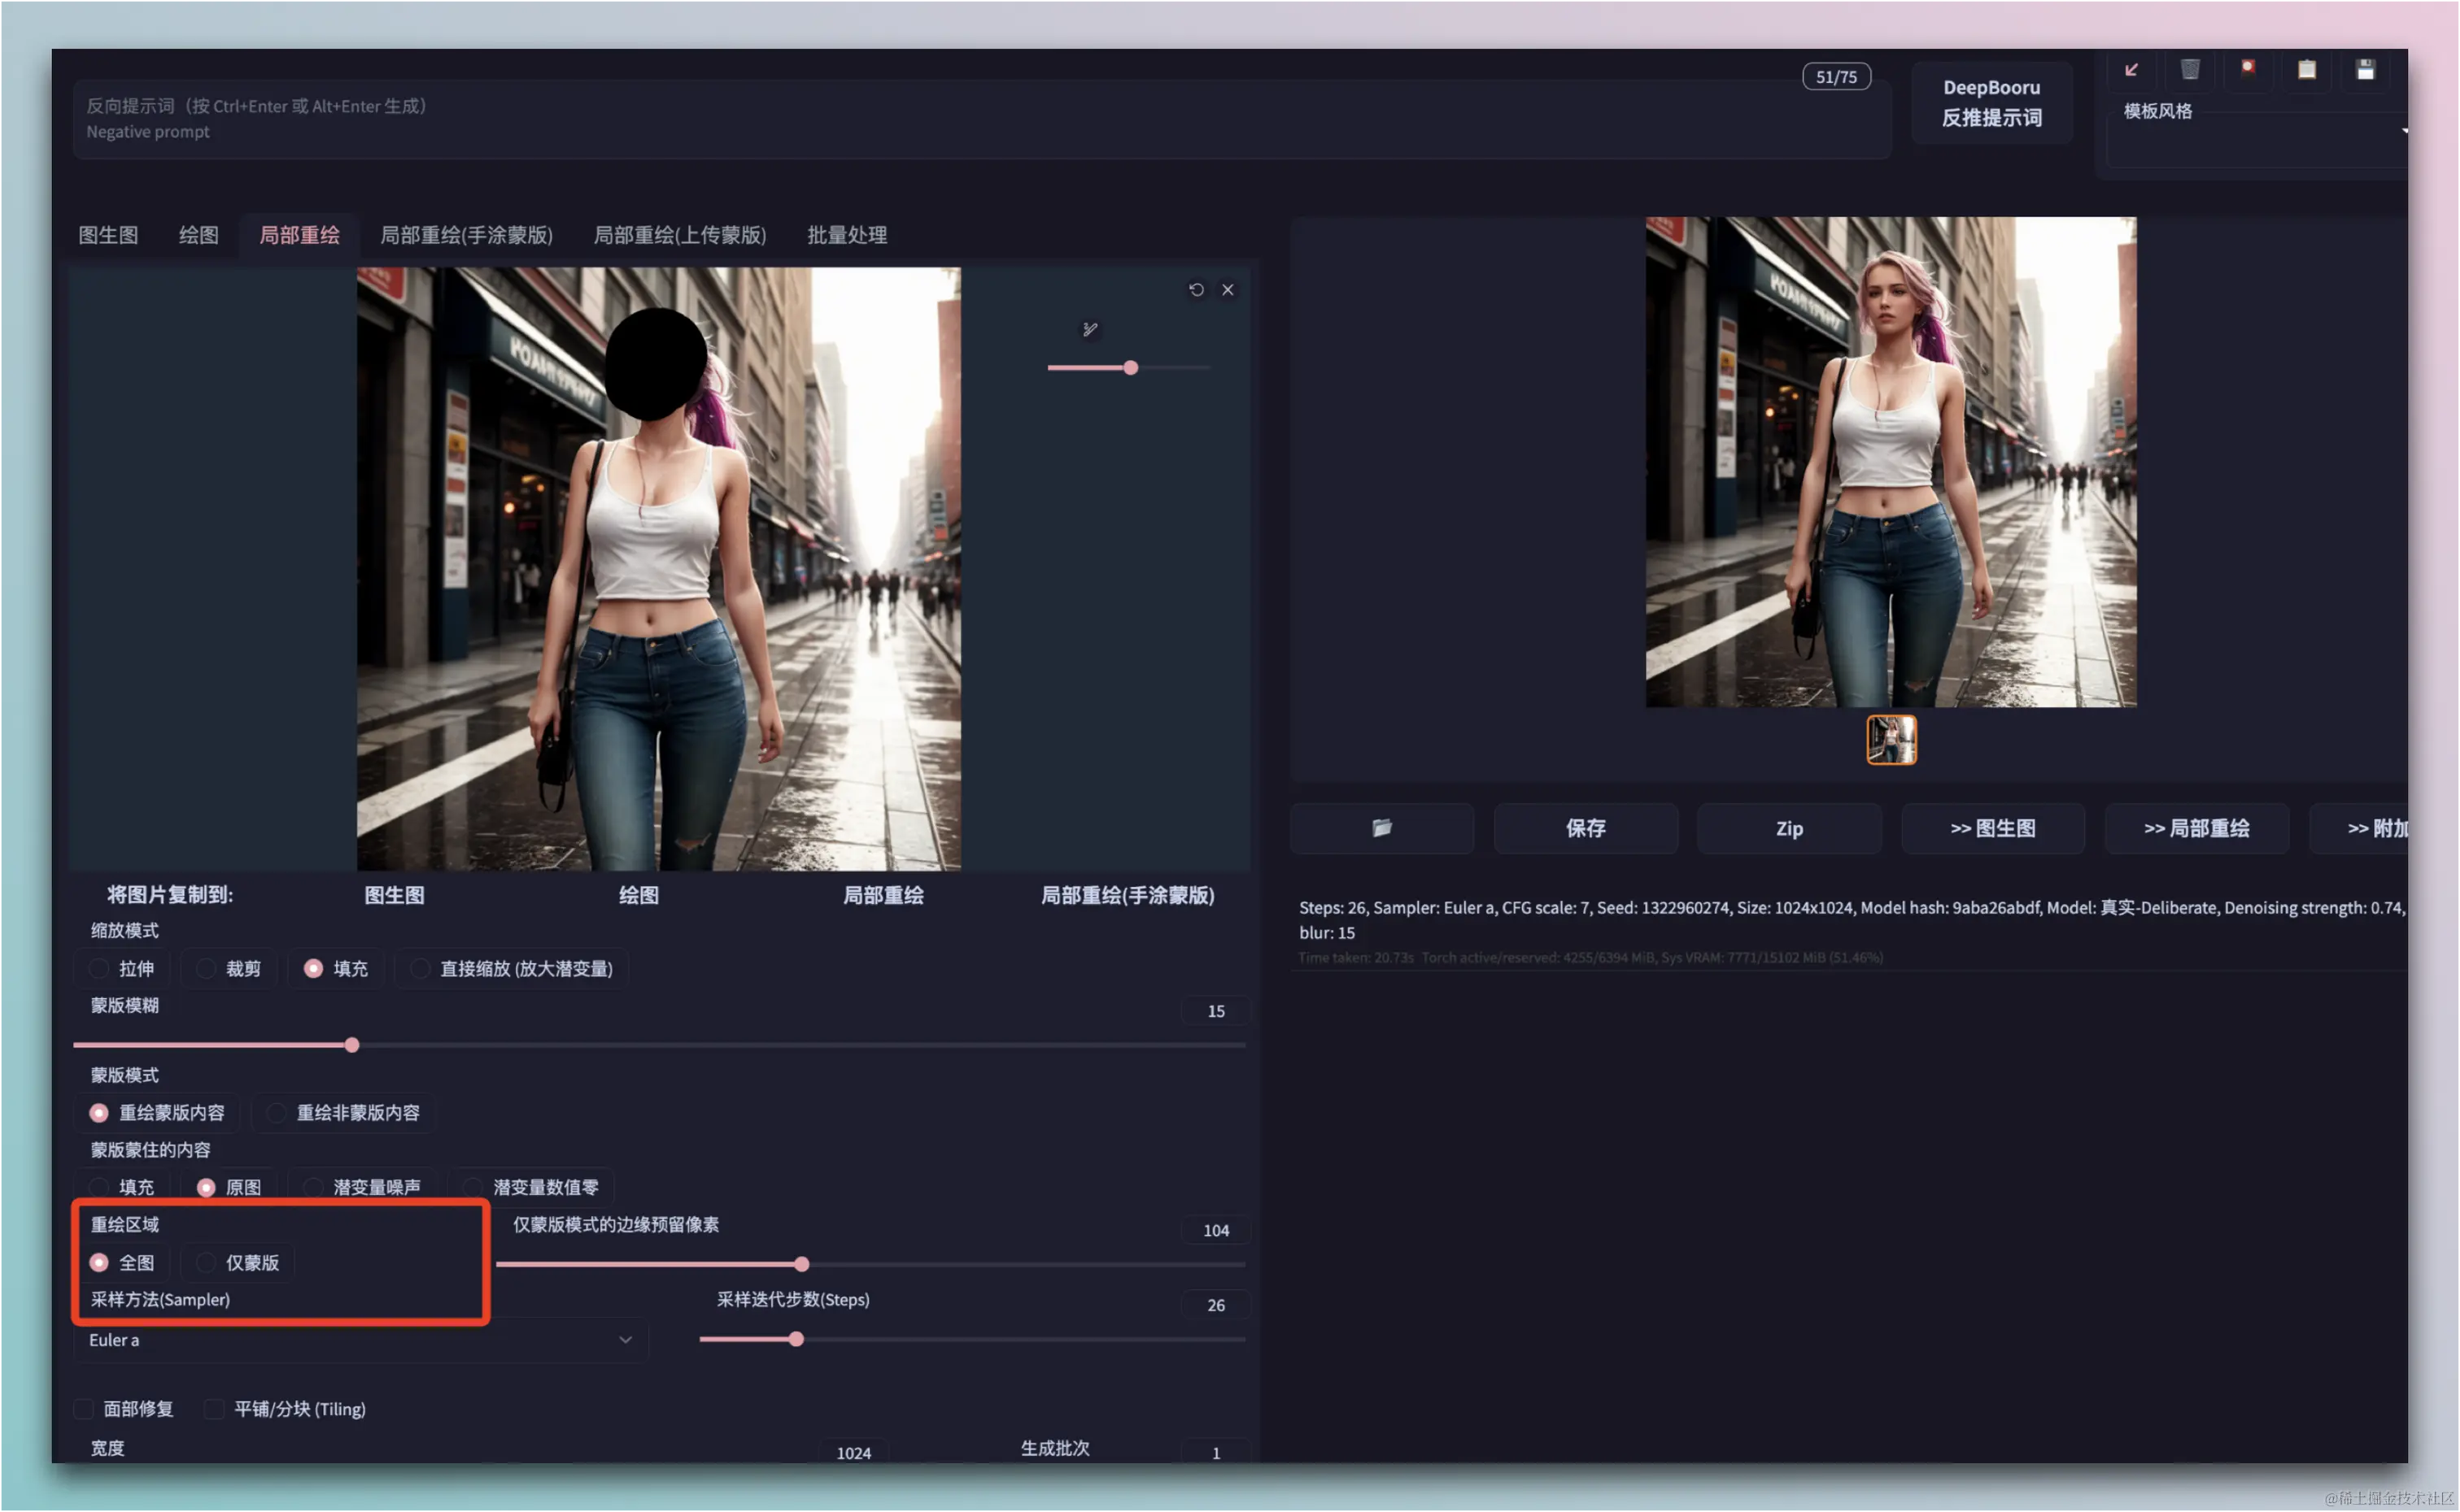Screen dimensions: 2460x1512
Task: Open the output folder icon button
Action: point(1381,828)
